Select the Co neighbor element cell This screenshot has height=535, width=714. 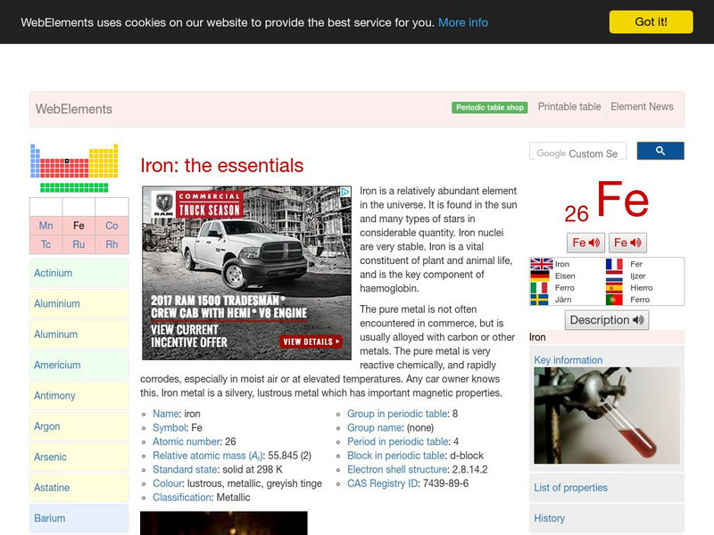pyautogui.click(x=112, y=226)
